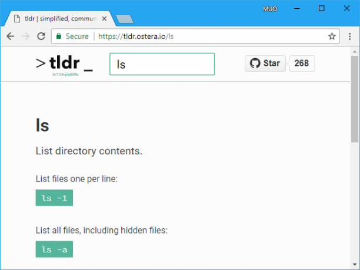Viewport: 360px width, 270px height.
Task: Click "List files one per line:" text
Action: [x=76, y=179]
